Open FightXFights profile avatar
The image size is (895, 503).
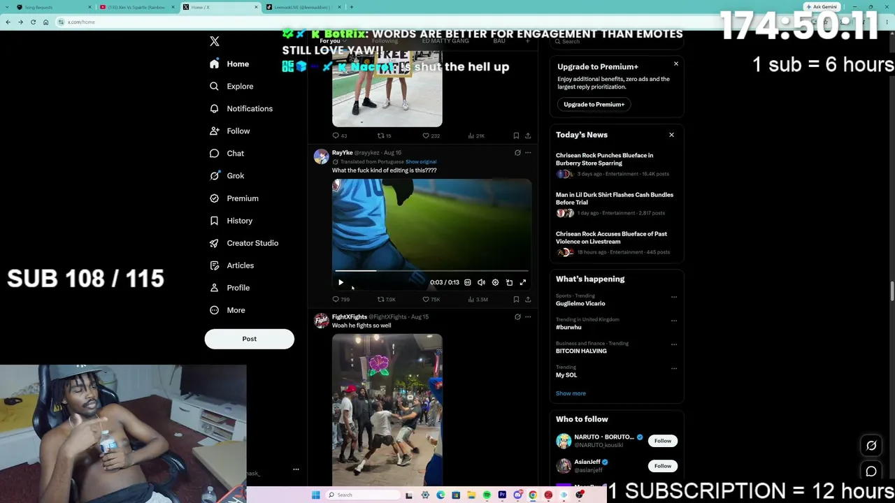click(321, 321)
